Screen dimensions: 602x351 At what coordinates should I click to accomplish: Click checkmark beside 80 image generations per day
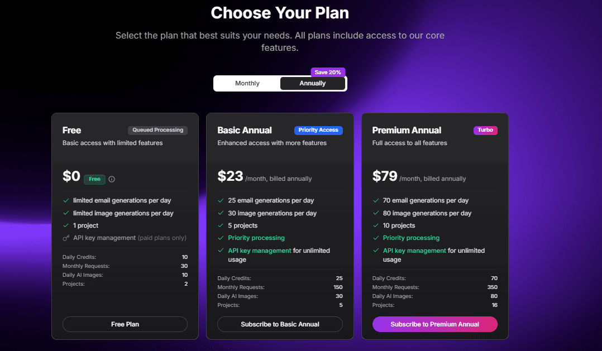click(x=376, y=213)
